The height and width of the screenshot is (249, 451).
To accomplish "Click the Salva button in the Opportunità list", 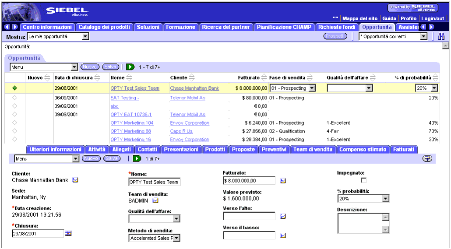I will [x=110, y=67].
